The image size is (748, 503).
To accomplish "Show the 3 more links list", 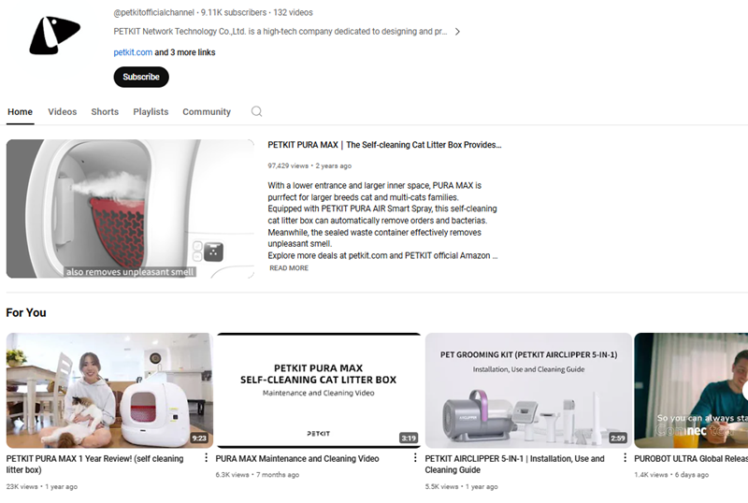I will pyautogui.click(x=184, y=52).
